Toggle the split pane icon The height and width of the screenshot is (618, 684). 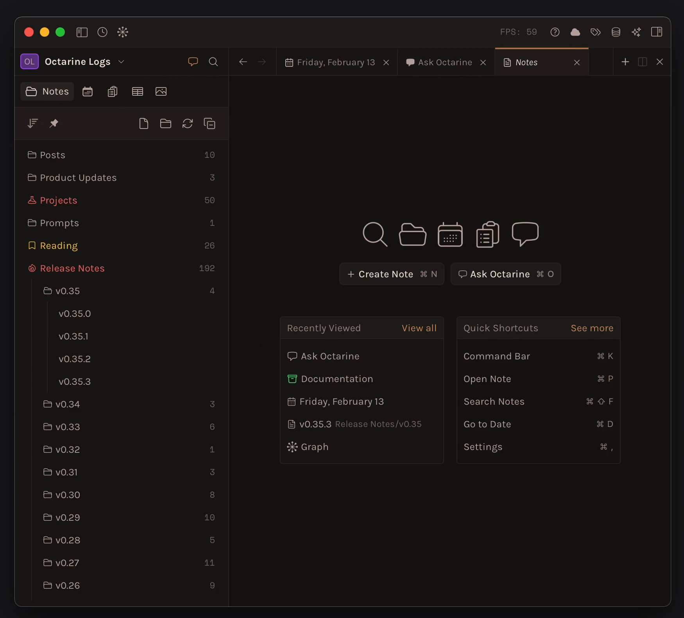[x=643, y=62]
